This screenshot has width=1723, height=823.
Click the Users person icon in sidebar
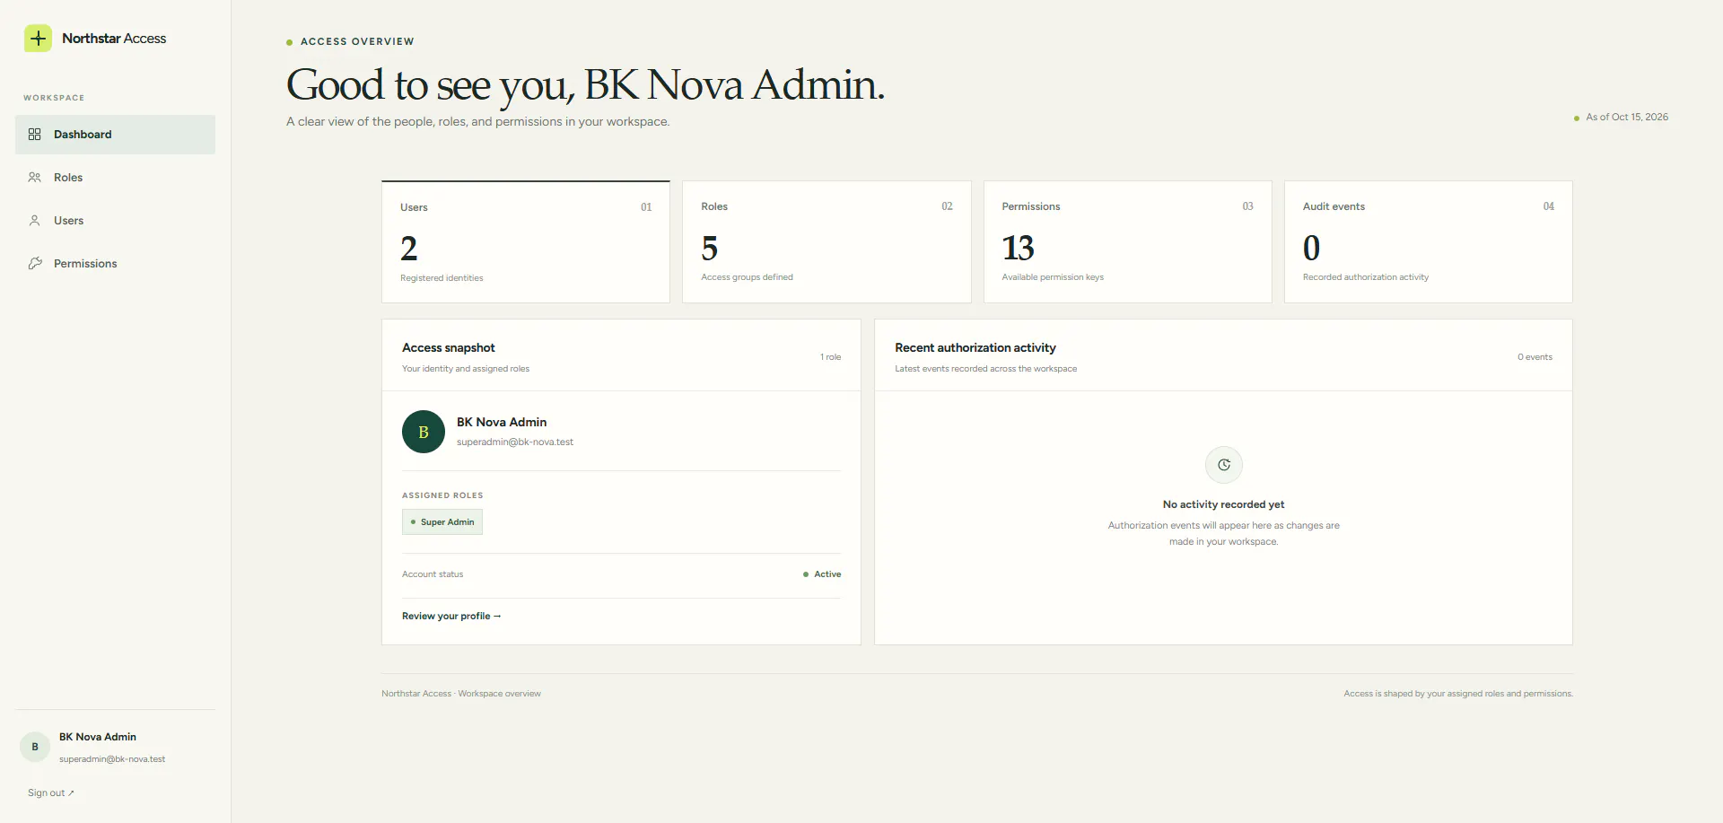[x=35, y=221]
